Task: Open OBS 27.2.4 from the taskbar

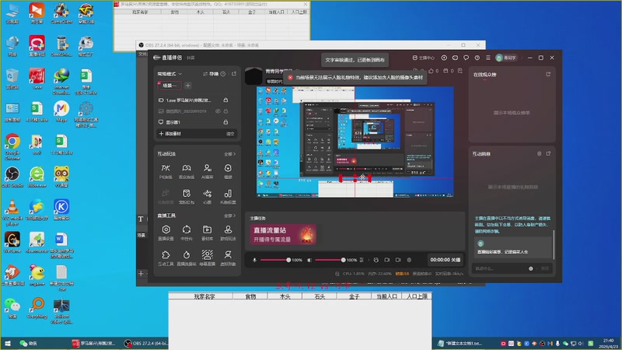Action: click(x=146, y=343)
